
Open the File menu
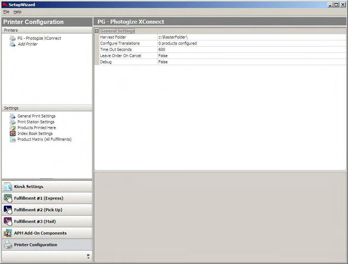click(6, 12)
